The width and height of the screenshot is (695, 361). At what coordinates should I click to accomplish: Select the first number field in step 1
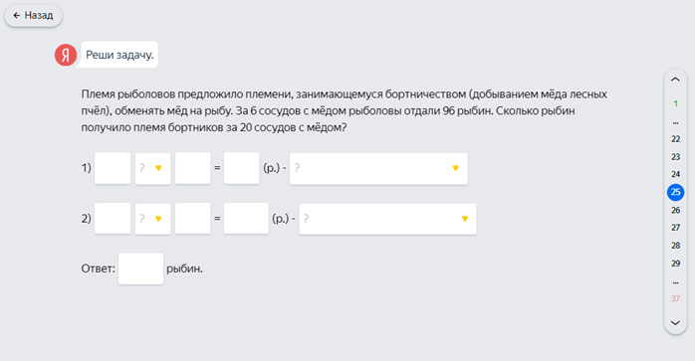113,168
